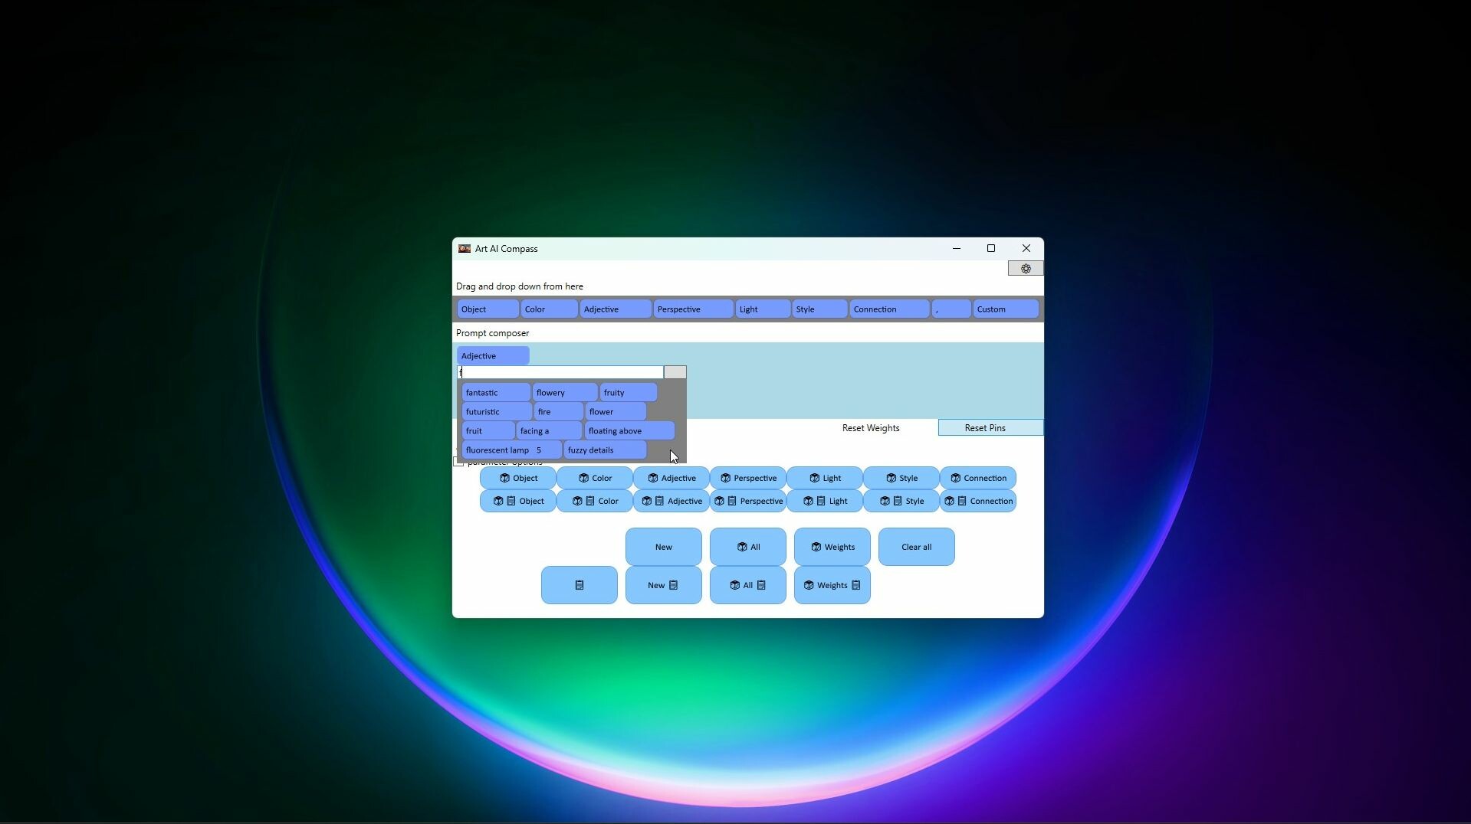Roll the dice for Perspective
This screenshot has height=824, width=1471.
click(747, 478)
